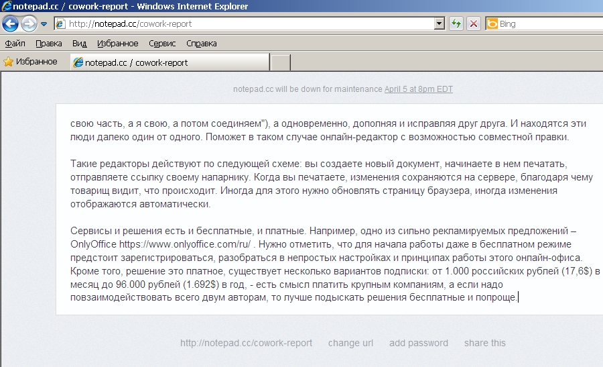Viewport: 603px width, 367px height.
Task: Open the Справка menu
Action: (201, 44)
